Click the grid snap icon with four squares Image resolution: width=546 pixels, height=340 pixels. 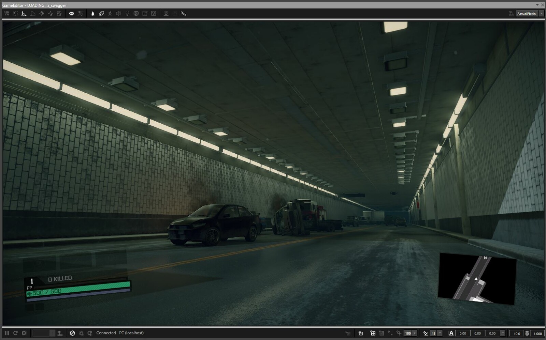[373, 333]
